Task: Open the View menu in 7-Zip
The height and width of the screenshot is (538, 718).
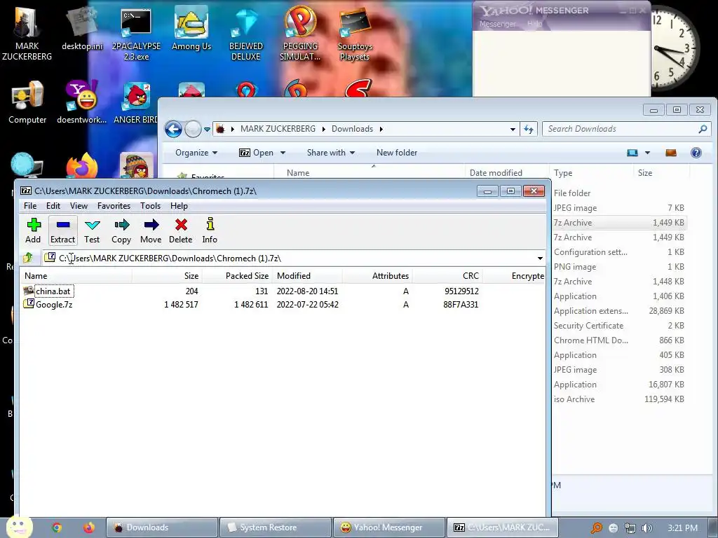Action: coord(79,206)
